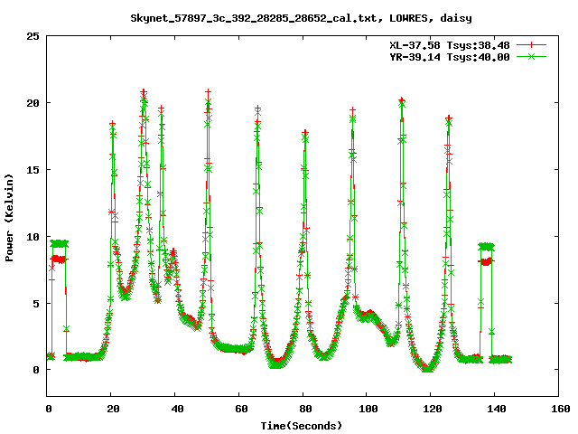Click the Power (Kelvin) y-axis label
This screenshot has height=434, width=578.
coord(9,218)
